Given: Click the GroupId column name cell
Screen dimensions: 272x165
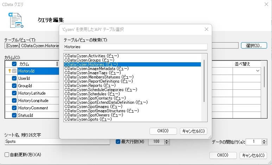Looking at the screenshot, I should tap(38, 86).
